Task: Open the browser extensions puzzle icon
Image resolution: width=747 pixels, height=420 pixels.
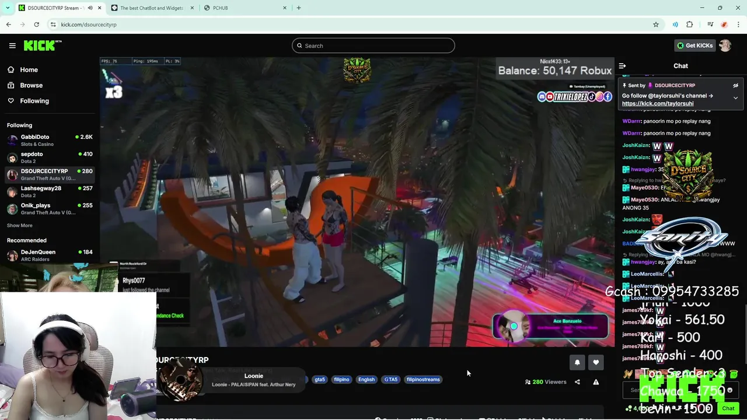Action: tap(690, 24)
